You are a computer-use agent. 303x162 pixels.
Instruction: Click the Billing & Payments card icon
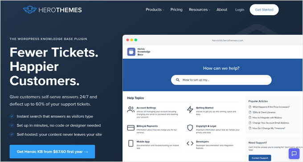point(131,128)
